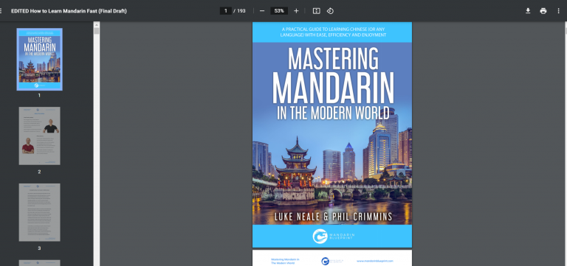
Task: Click the zoom out minus button
Action: coord(262,11)
